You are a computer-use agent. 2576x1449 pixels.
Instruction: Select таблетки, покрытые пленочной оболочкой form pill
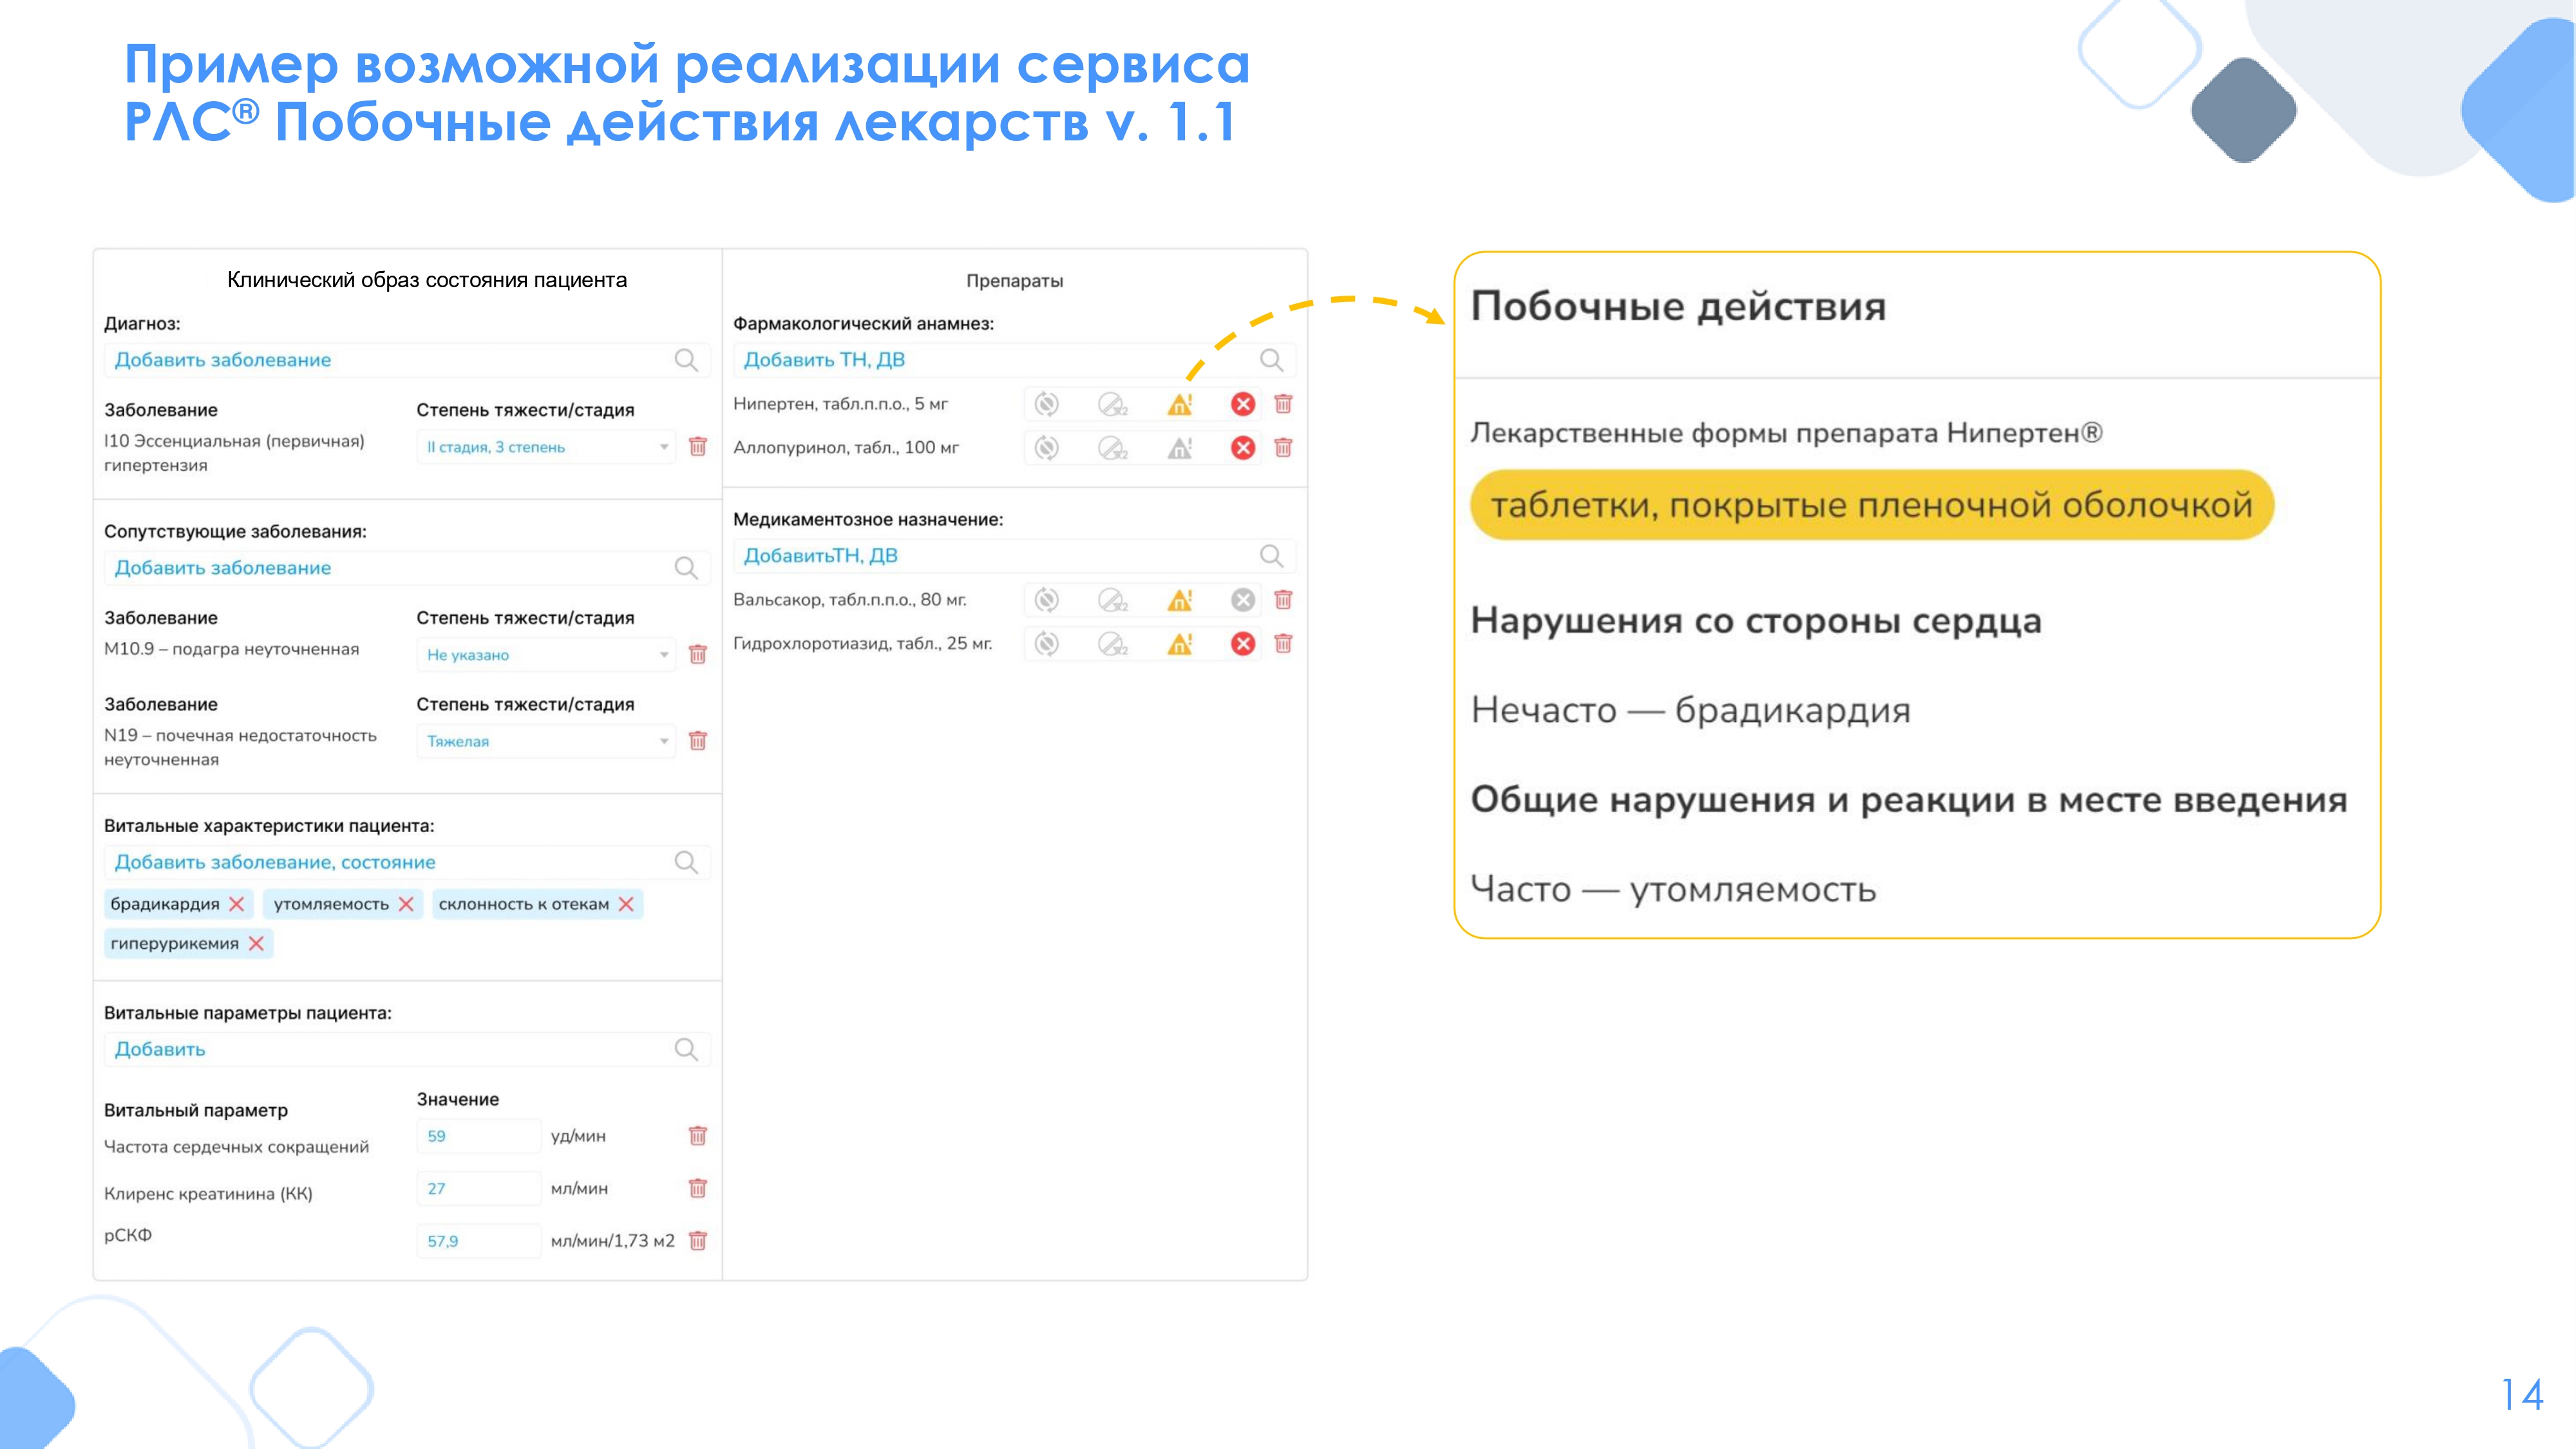[x=1871, y=505]
